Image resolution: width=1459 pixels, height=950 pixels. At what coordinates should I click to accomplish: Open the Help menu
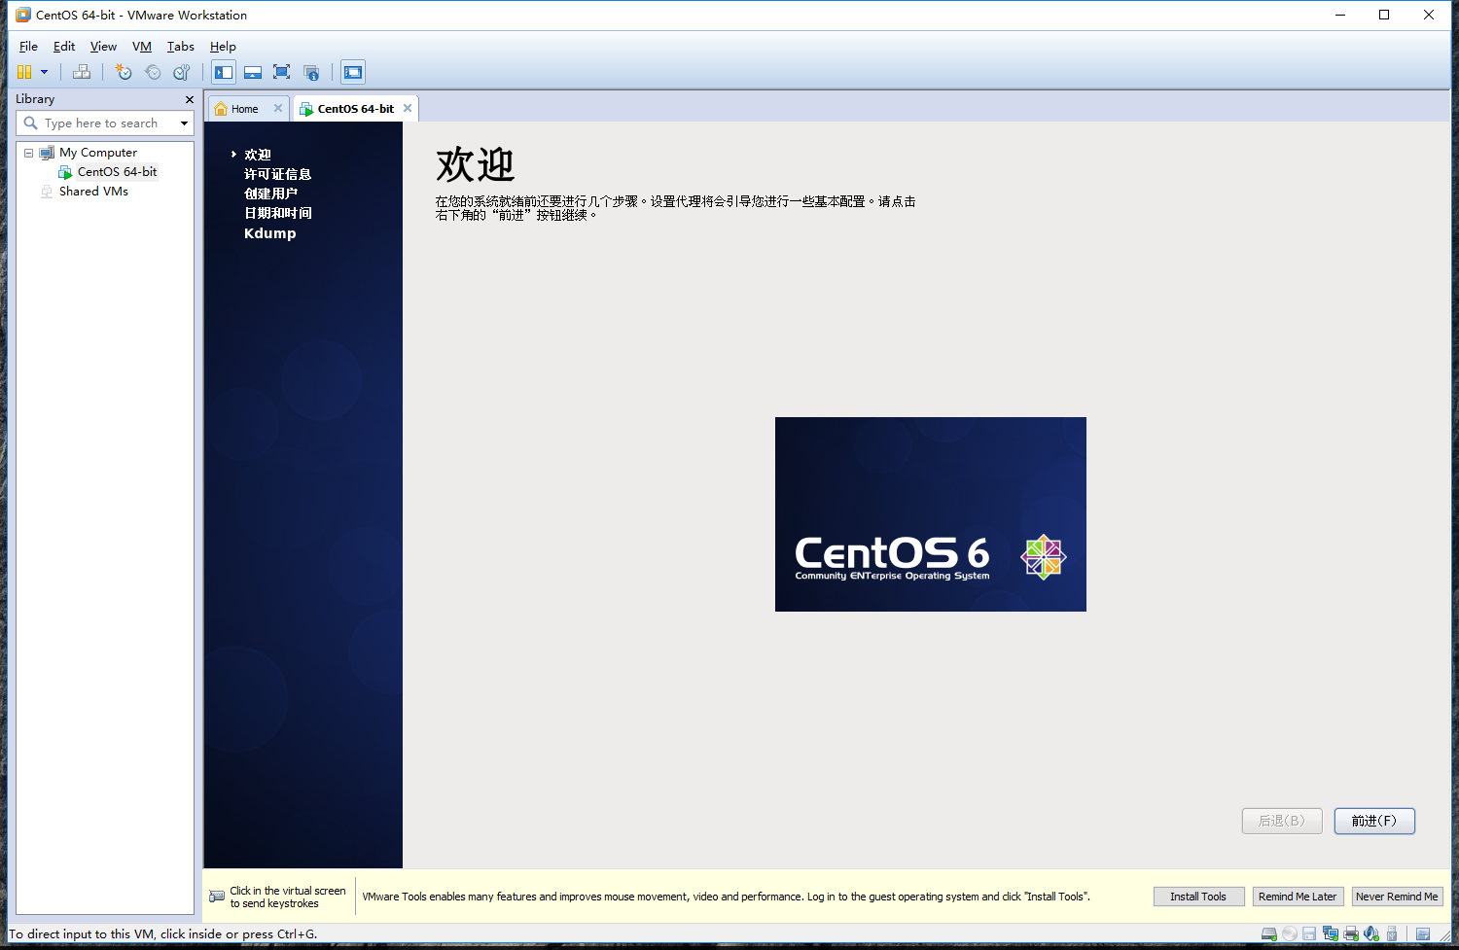[223, 46]
